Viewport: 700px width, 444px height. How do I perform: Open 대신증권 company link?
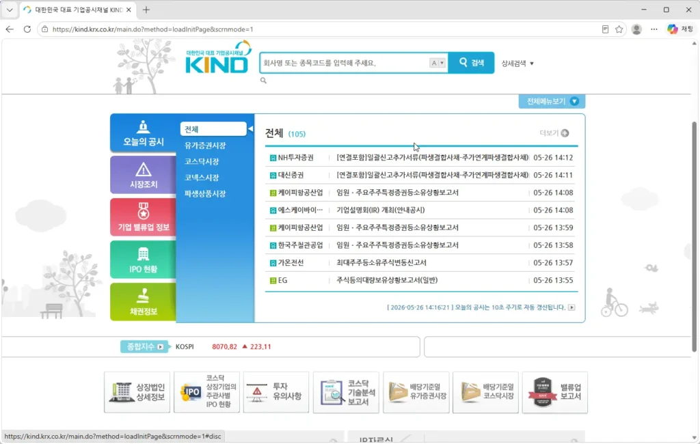pyautogui.click(x=291, y=175)
